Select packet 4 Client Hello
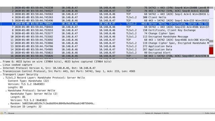This screenshot has height=121, width=215. (104, 17)
